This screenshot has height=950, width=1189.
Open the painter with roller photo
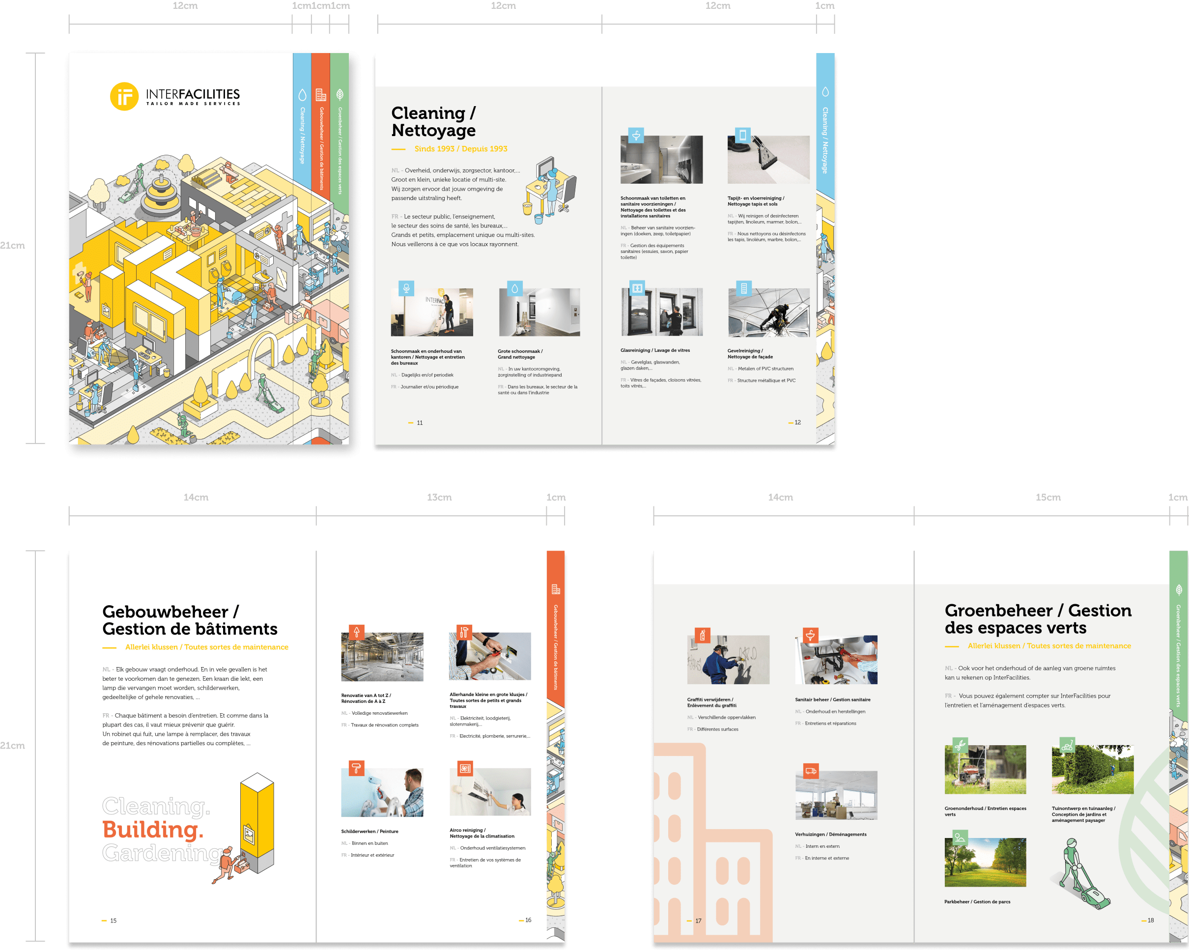(382, 792)
